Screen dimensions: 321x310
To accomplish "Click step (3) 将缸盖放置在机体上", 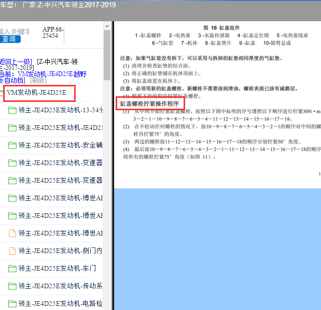I will tap(151, 81).
